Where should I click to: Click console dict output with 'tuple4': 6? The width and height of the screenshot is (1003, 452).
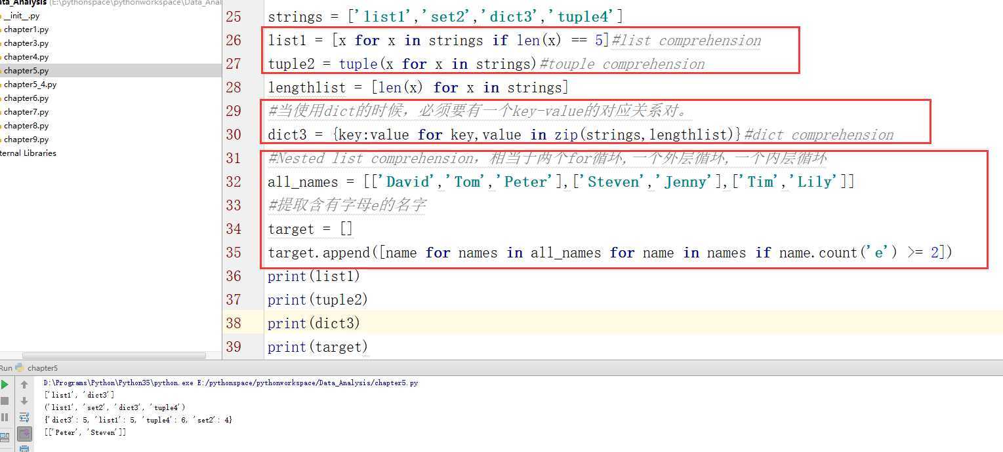(x=138, y=419)
